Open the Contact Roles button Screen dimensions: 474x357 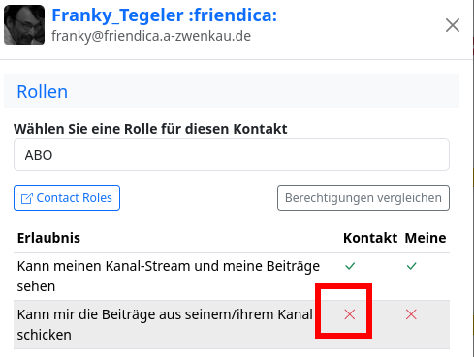67,198
